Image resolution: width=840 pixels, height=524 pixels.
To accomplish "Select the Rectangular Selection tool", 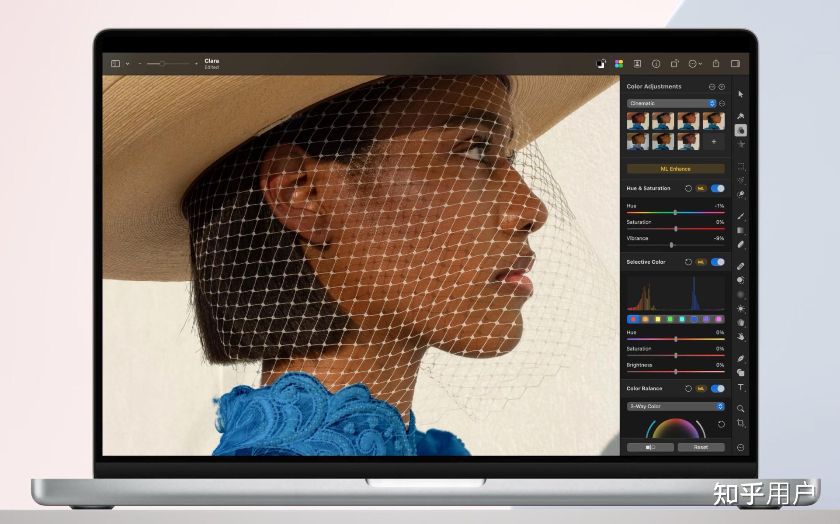I will pos(741,166).
